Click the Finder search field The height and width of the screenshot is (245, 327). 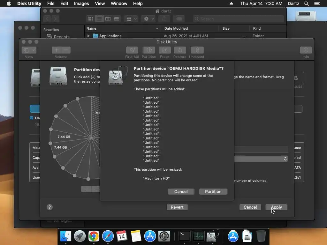[x=238, y=19]
